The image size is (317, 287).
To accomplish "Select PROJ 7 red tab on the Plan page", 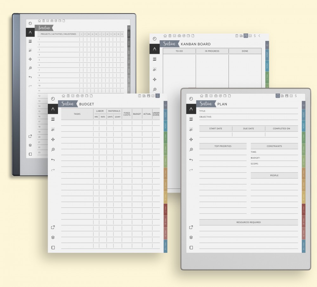I will pyautogui.click(x=303, y=209).
